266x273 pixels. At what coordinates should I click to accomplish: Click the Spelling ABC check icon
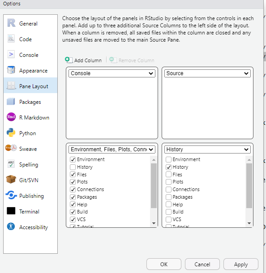pyautogui.click(x=11, y=164)
